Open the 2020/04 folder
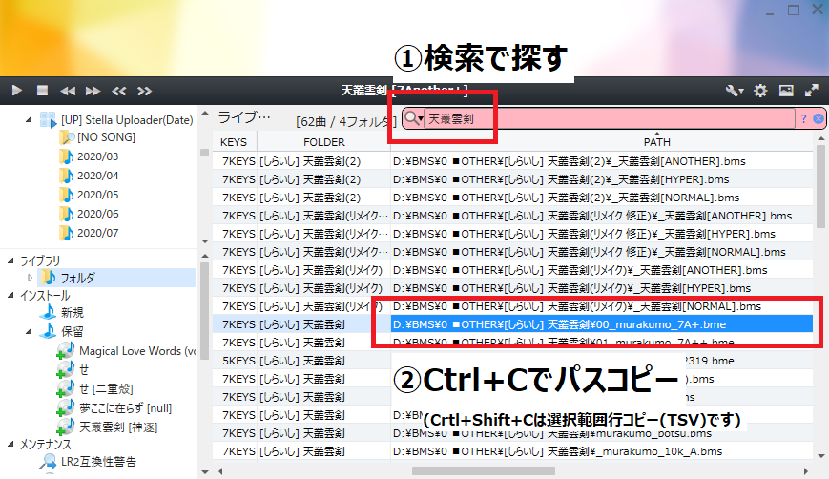 [98, 176]
